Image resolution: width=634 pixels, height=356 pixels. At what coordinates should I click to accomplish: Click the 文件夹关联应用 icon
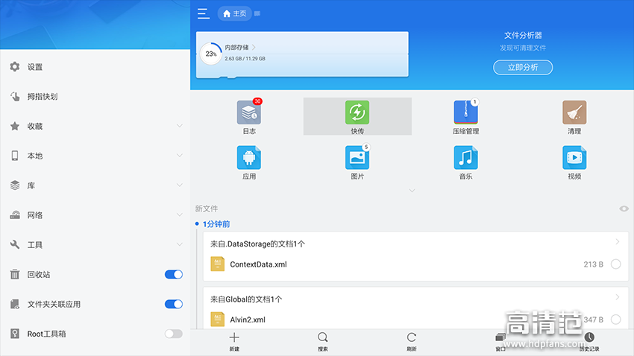pyautogui.click(x=15, y=304)
